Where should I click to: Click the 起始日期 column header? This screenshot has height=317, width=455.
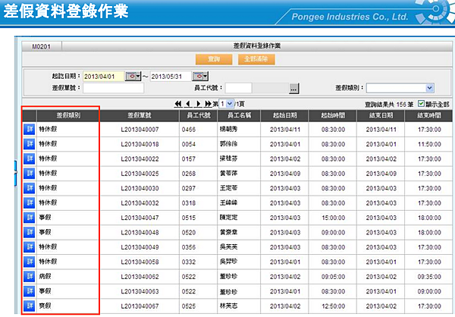point(285,115)
